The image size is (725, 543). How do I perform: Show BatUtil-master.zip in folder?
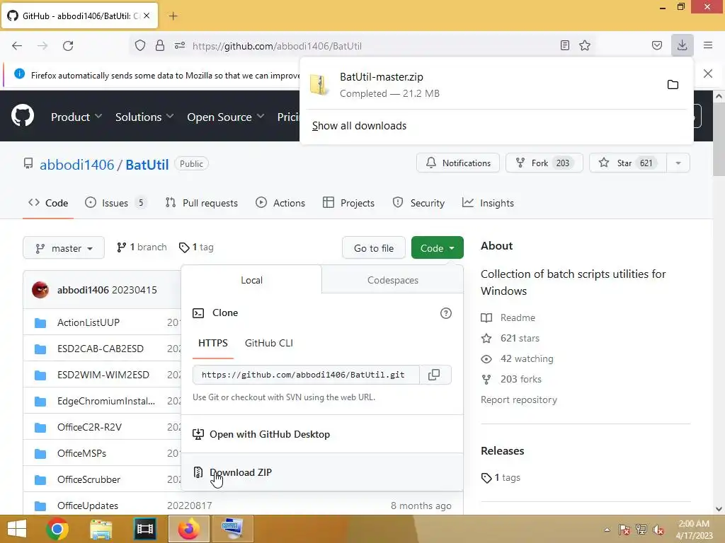(673, 85)
